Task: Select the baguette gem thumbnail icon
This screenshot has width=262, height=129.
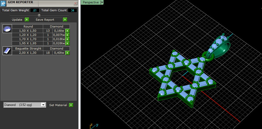Action: [7, 51]
